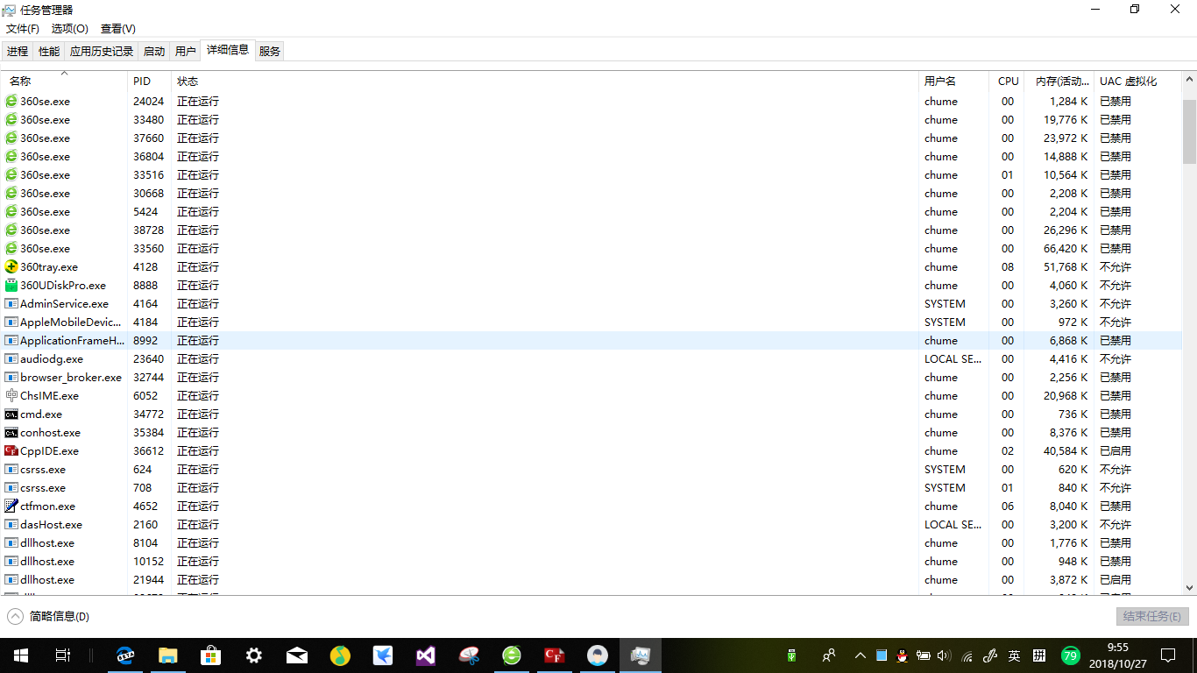Open Task View from the taskbar

coord(63,655)
